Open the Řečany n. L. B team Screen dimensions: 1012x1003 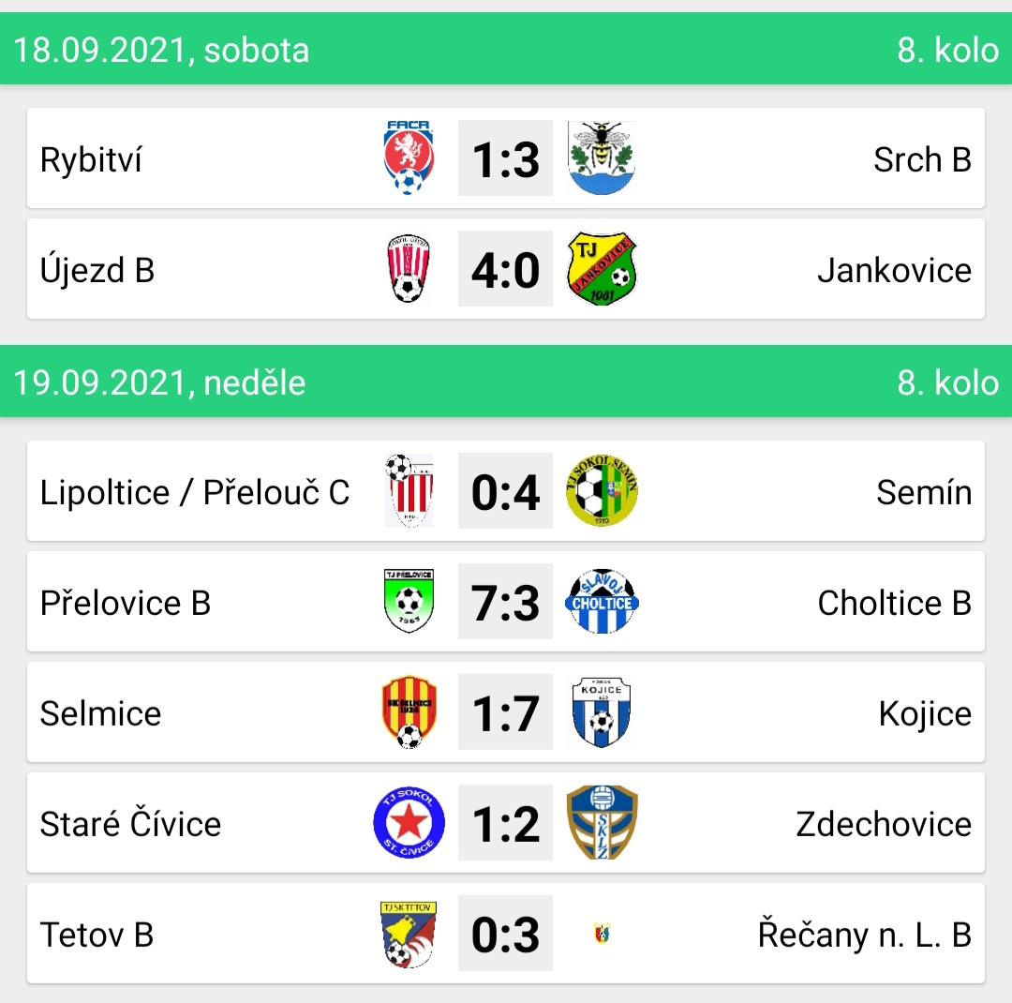click(864, 935)
